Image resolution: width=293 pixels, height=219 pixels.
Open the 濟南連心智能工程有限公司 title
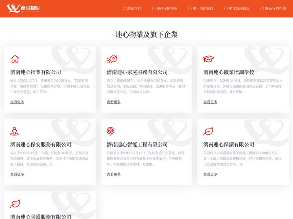click(x=137, y=144)
